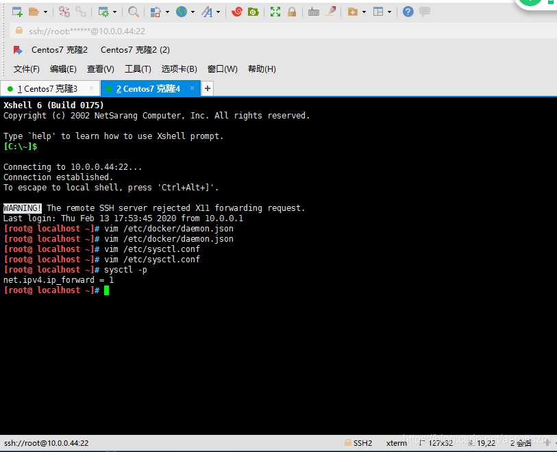
Task: Click the WARNING! highlighted text
Action: click(23, 208)
